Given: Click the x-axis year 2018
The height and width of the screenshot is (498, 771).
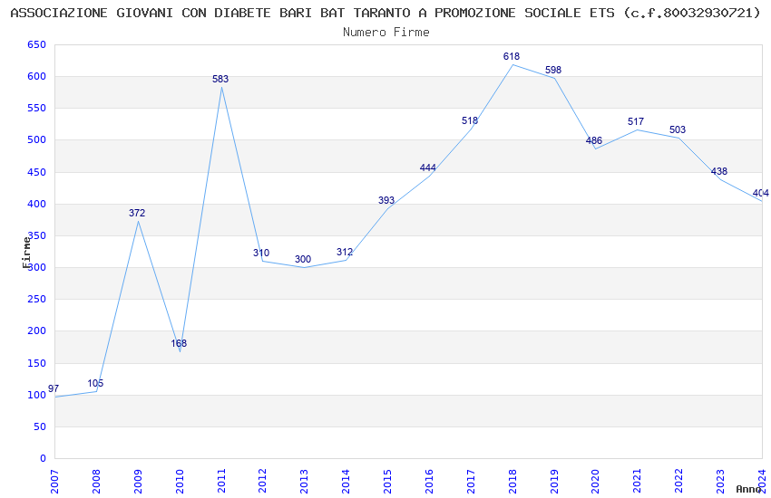Looking at the screenshot, I should point(512,482).
